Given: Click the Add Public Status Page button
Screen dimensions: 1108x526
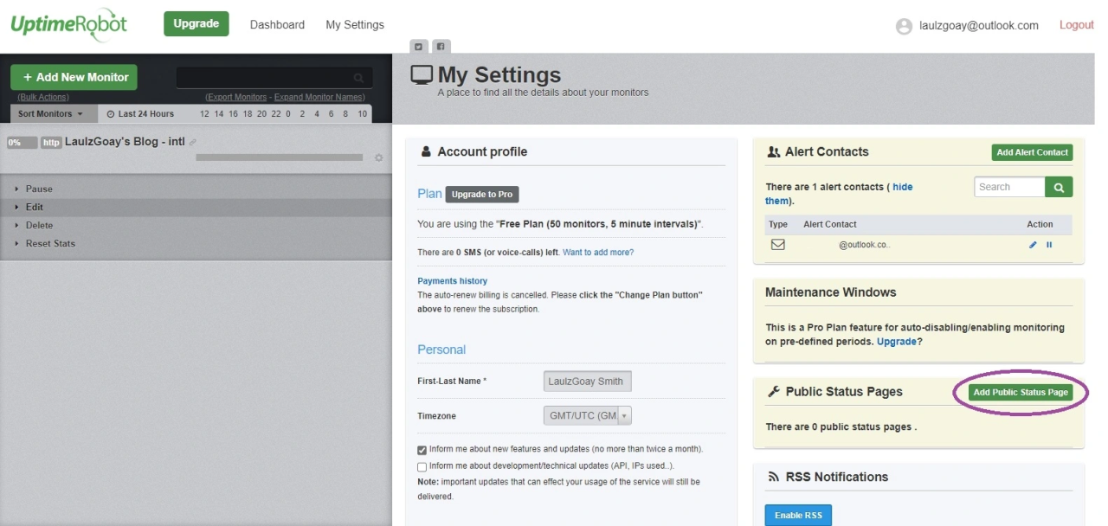Looking at the screenshot, I should [x=1021, y=393].
